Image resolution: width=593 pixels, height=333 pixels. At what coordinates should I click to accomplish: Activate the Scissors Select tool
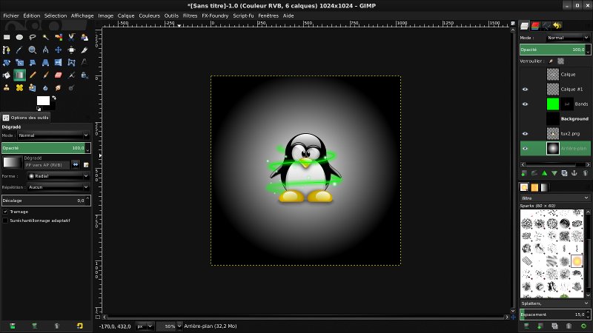tap(71, 37)
